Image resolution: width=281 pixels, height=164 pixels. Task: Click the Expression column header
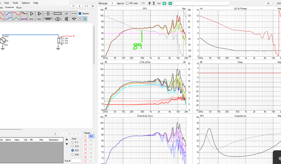pos(54,140)
